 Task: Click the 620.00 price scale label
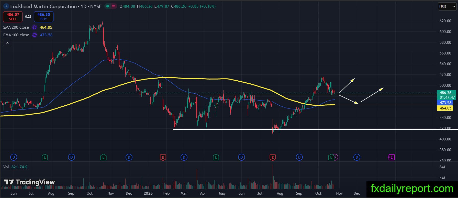pyautogui.click(x=445, y=21)
